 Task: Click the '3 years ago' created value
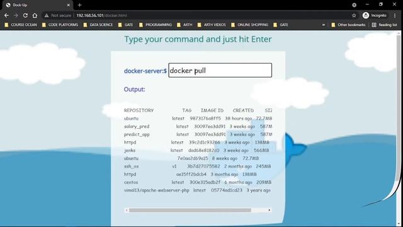[259, 190]
